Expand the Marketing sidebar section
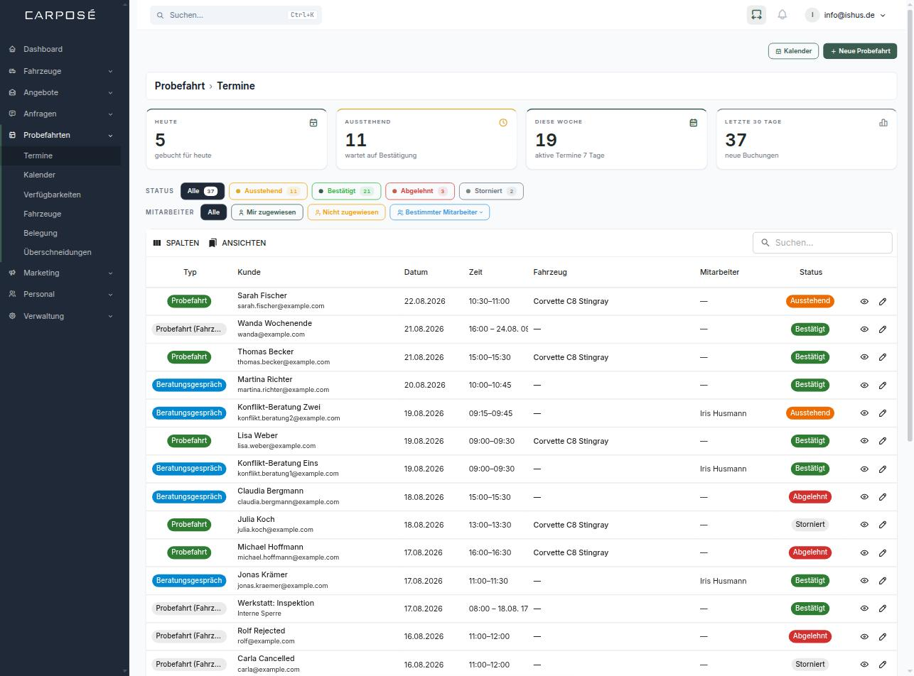This screenshot has height=676, width=914. 60,273
